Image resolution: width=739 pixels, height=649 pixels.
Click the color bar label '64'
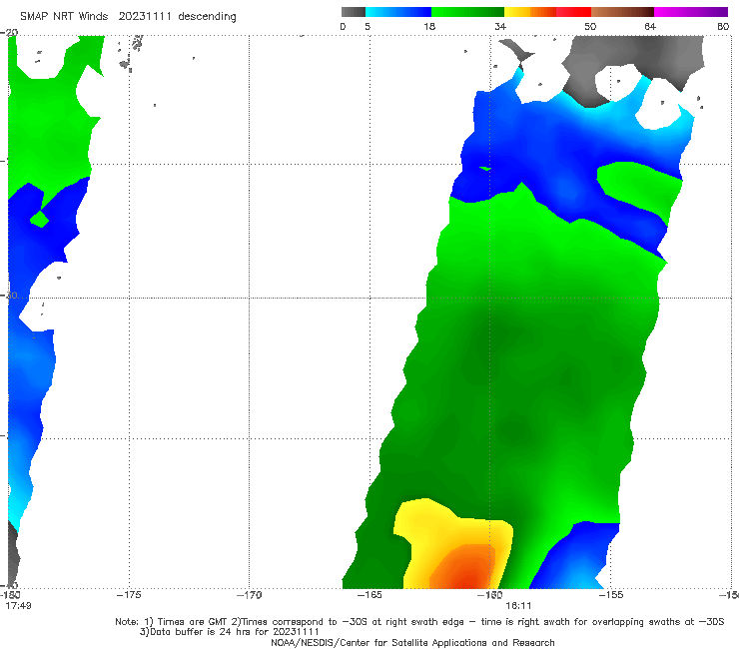click(x=650, y=26)
